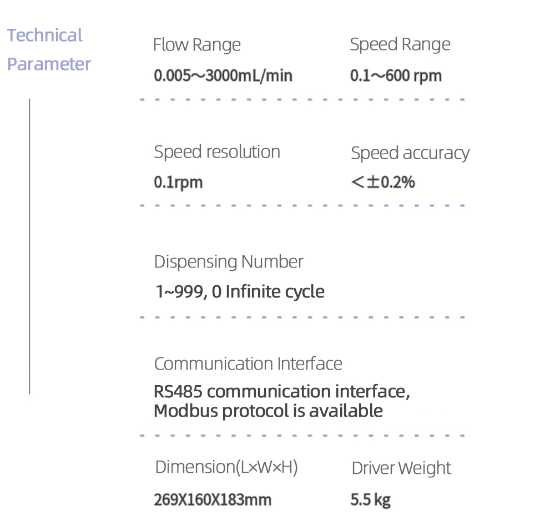Click the RS485 communication interface line
Screen dimensions: 555x531
click(282, 392)
